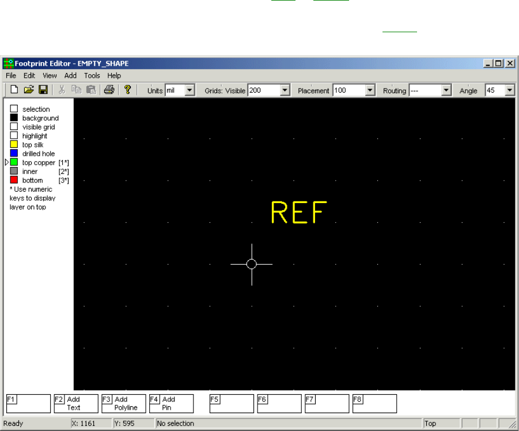Open the Tools menu
The width and height of the screenshot is (519, 431).
(92, 75)
